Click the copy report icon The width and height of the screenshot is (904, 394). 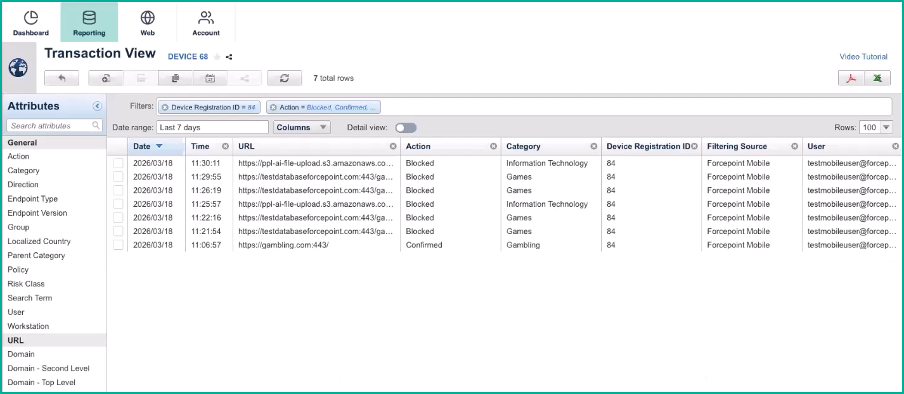click(176, 78)
